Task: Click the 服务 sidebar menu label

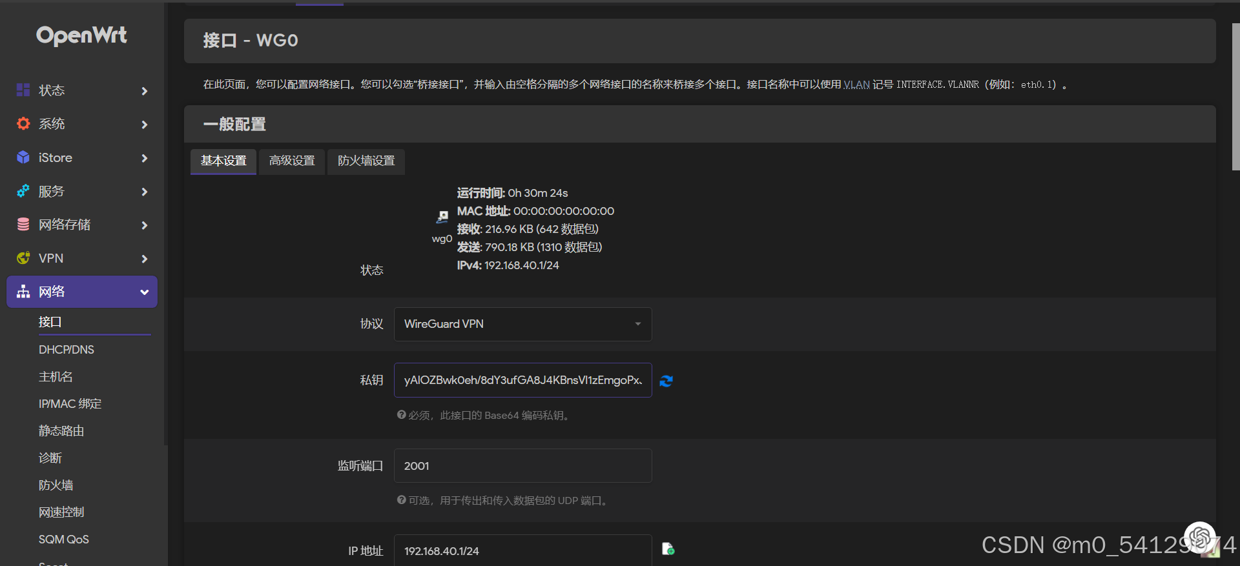Action: 52,191
